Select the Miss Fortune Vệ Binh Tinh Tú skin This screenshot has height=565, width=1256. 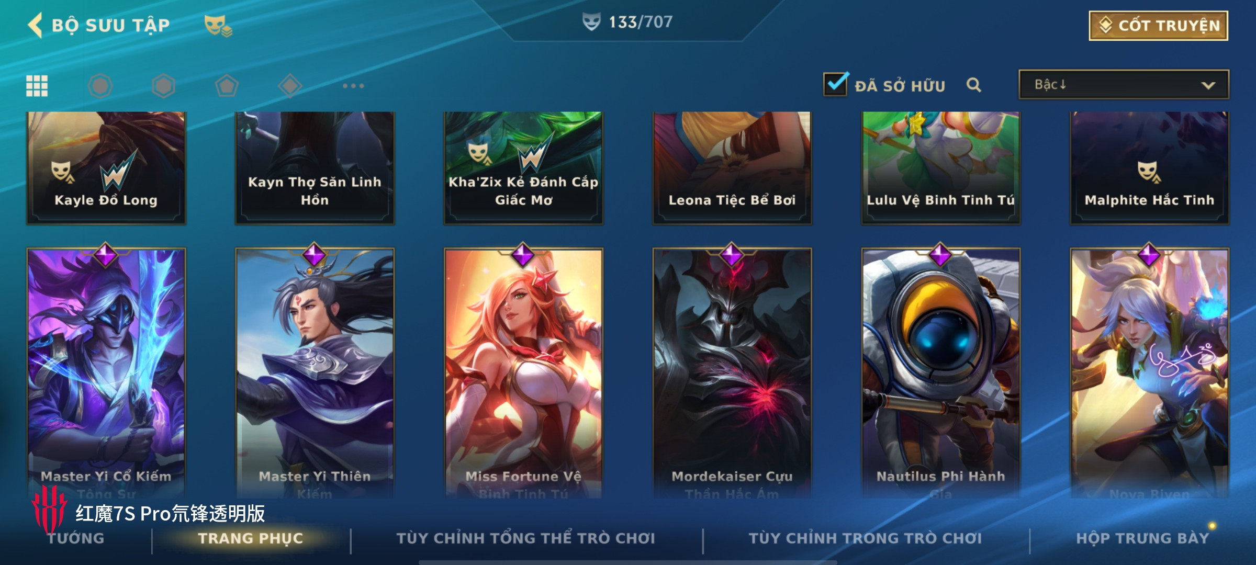(523, 372)
